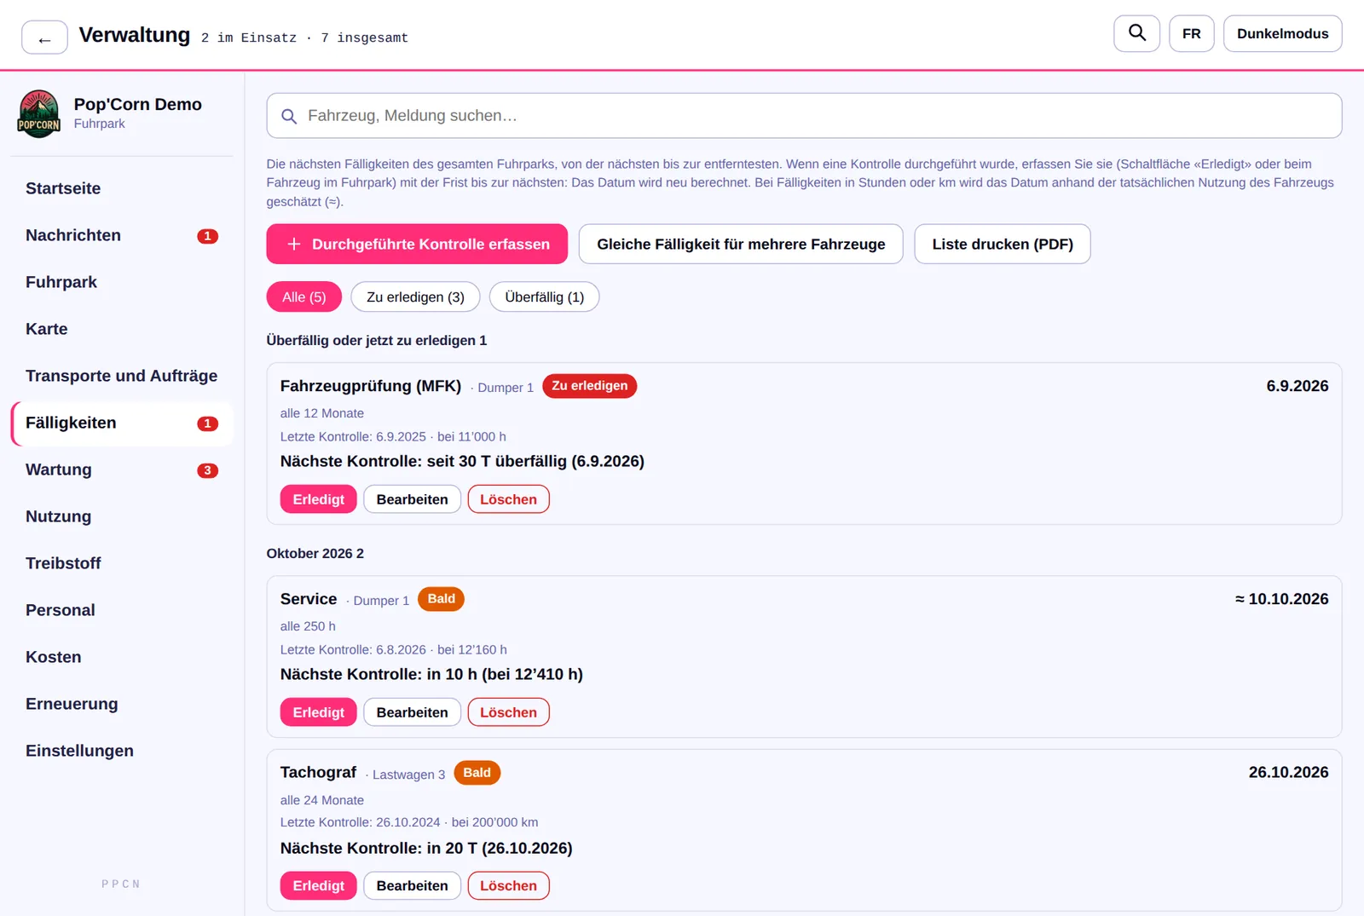Go to Nutzung
The image size is (1364, 916).
tap(122, 516)
